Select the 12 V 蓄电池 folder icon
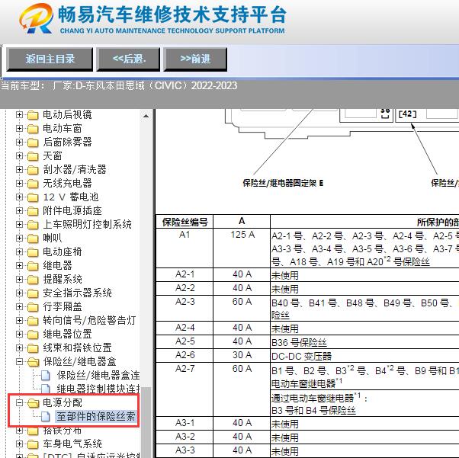Image resolution: width=459 pixels, height=458 pixels. click(x=33, y=197)
